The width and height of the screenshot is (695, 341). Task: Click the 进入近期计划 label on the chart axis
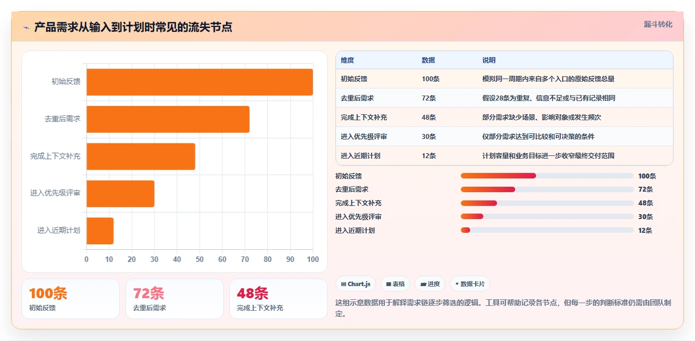point(59,231)
